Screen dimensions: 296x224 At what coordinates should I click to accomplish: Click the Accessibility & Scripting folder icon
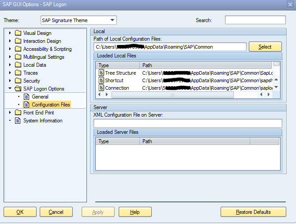coord(18,49)
